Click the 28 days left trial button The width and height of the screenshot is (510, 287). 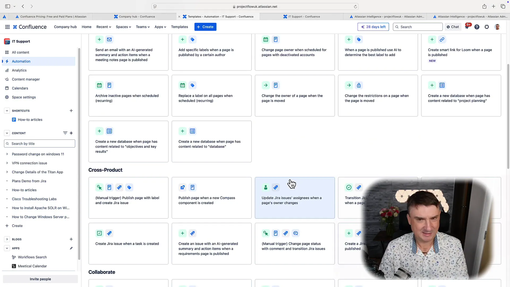[x=373, y=27]
